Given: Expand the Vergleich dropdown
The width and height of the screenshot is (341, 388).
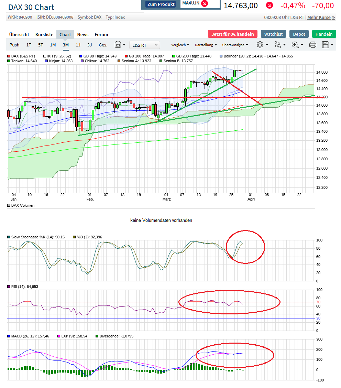Looking at the screenshot, I should 180,45.
